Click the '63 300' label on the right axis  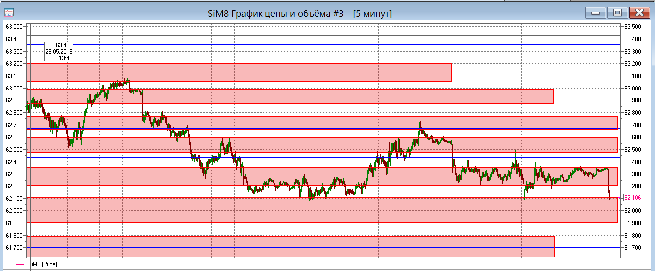[x=633, y=51]
